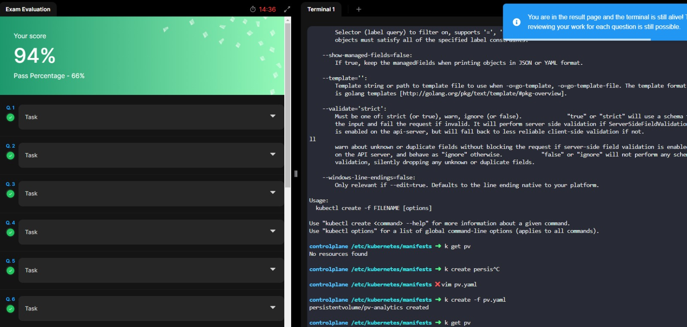Click the green checkmark for Q.2
This screenshot has height=327, width=687.
click(x=10, y=155)
